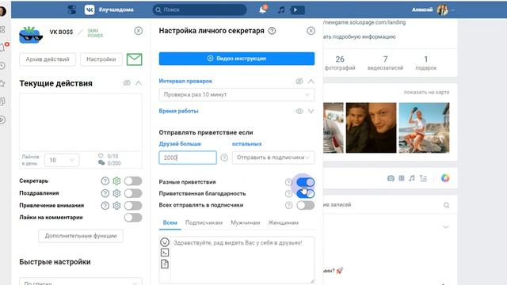Open Alexey's profile avatar menu
The width and height of the screenshot is (507, 285).
tap(443, 9)
